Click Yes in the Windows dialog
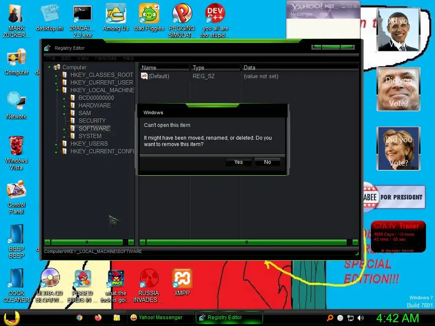The width and height of the screenshot is (435, 326). [x=239, y=162]
